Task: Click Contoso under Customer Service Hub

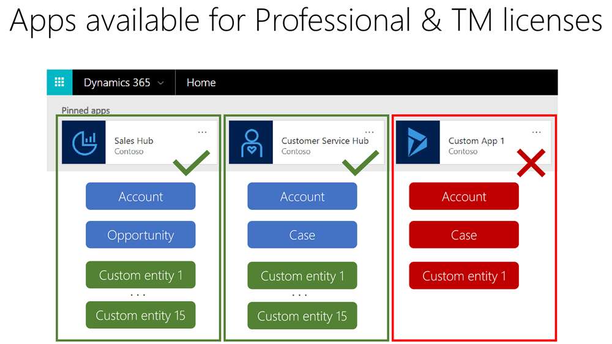Action: coord(296,152)
